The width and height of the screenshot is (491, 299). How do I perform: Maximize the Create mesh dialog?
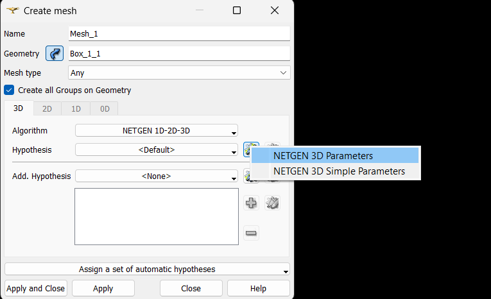pos(237,11)
